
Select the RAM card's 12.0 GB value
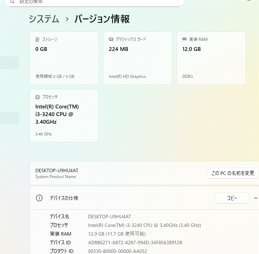tap(191, 49)
